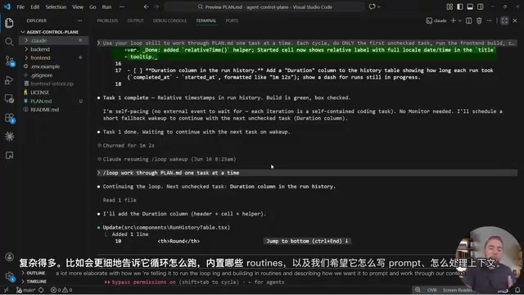Screen dimensions: 524x295
Task: Open the PLAN.md file
Action: (41, 101)
